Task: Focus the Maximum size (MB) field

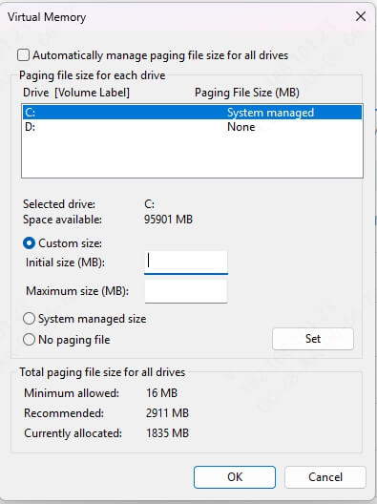Action: click(186, 291)
